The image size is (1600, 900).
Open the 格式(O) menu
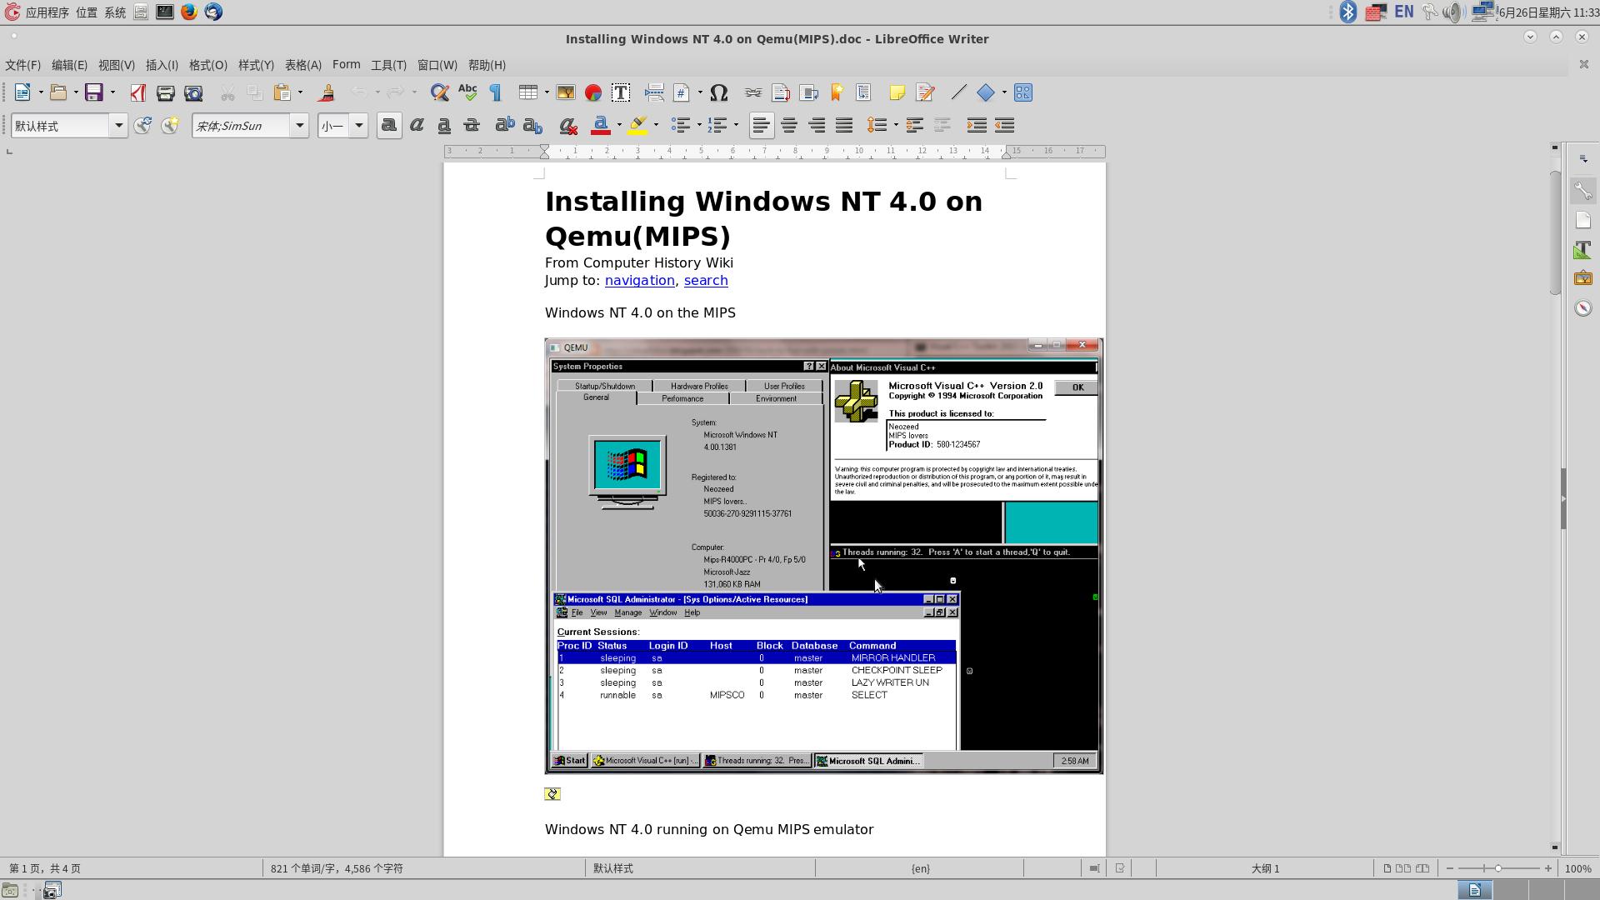[207, 65]
